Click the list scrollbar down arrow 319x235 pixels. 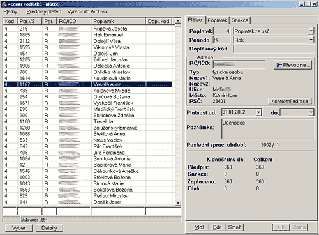(x=178, y=203)
